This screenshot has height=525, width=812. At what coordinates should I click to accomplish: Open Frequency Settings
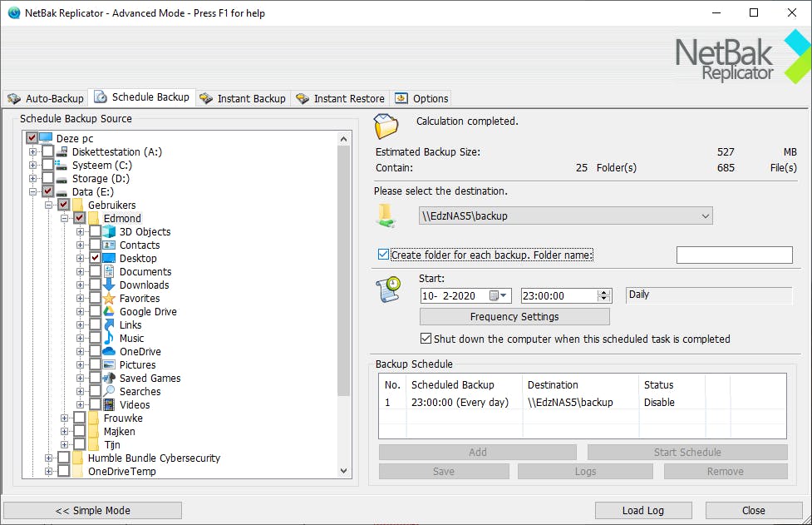tap(514, 317)
